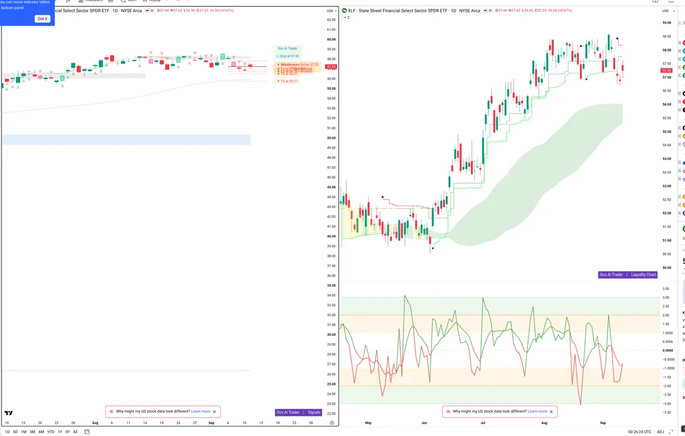Click the TradingView logo on left chart
Screen dimensions: 685x436
(x=9, y=413)
